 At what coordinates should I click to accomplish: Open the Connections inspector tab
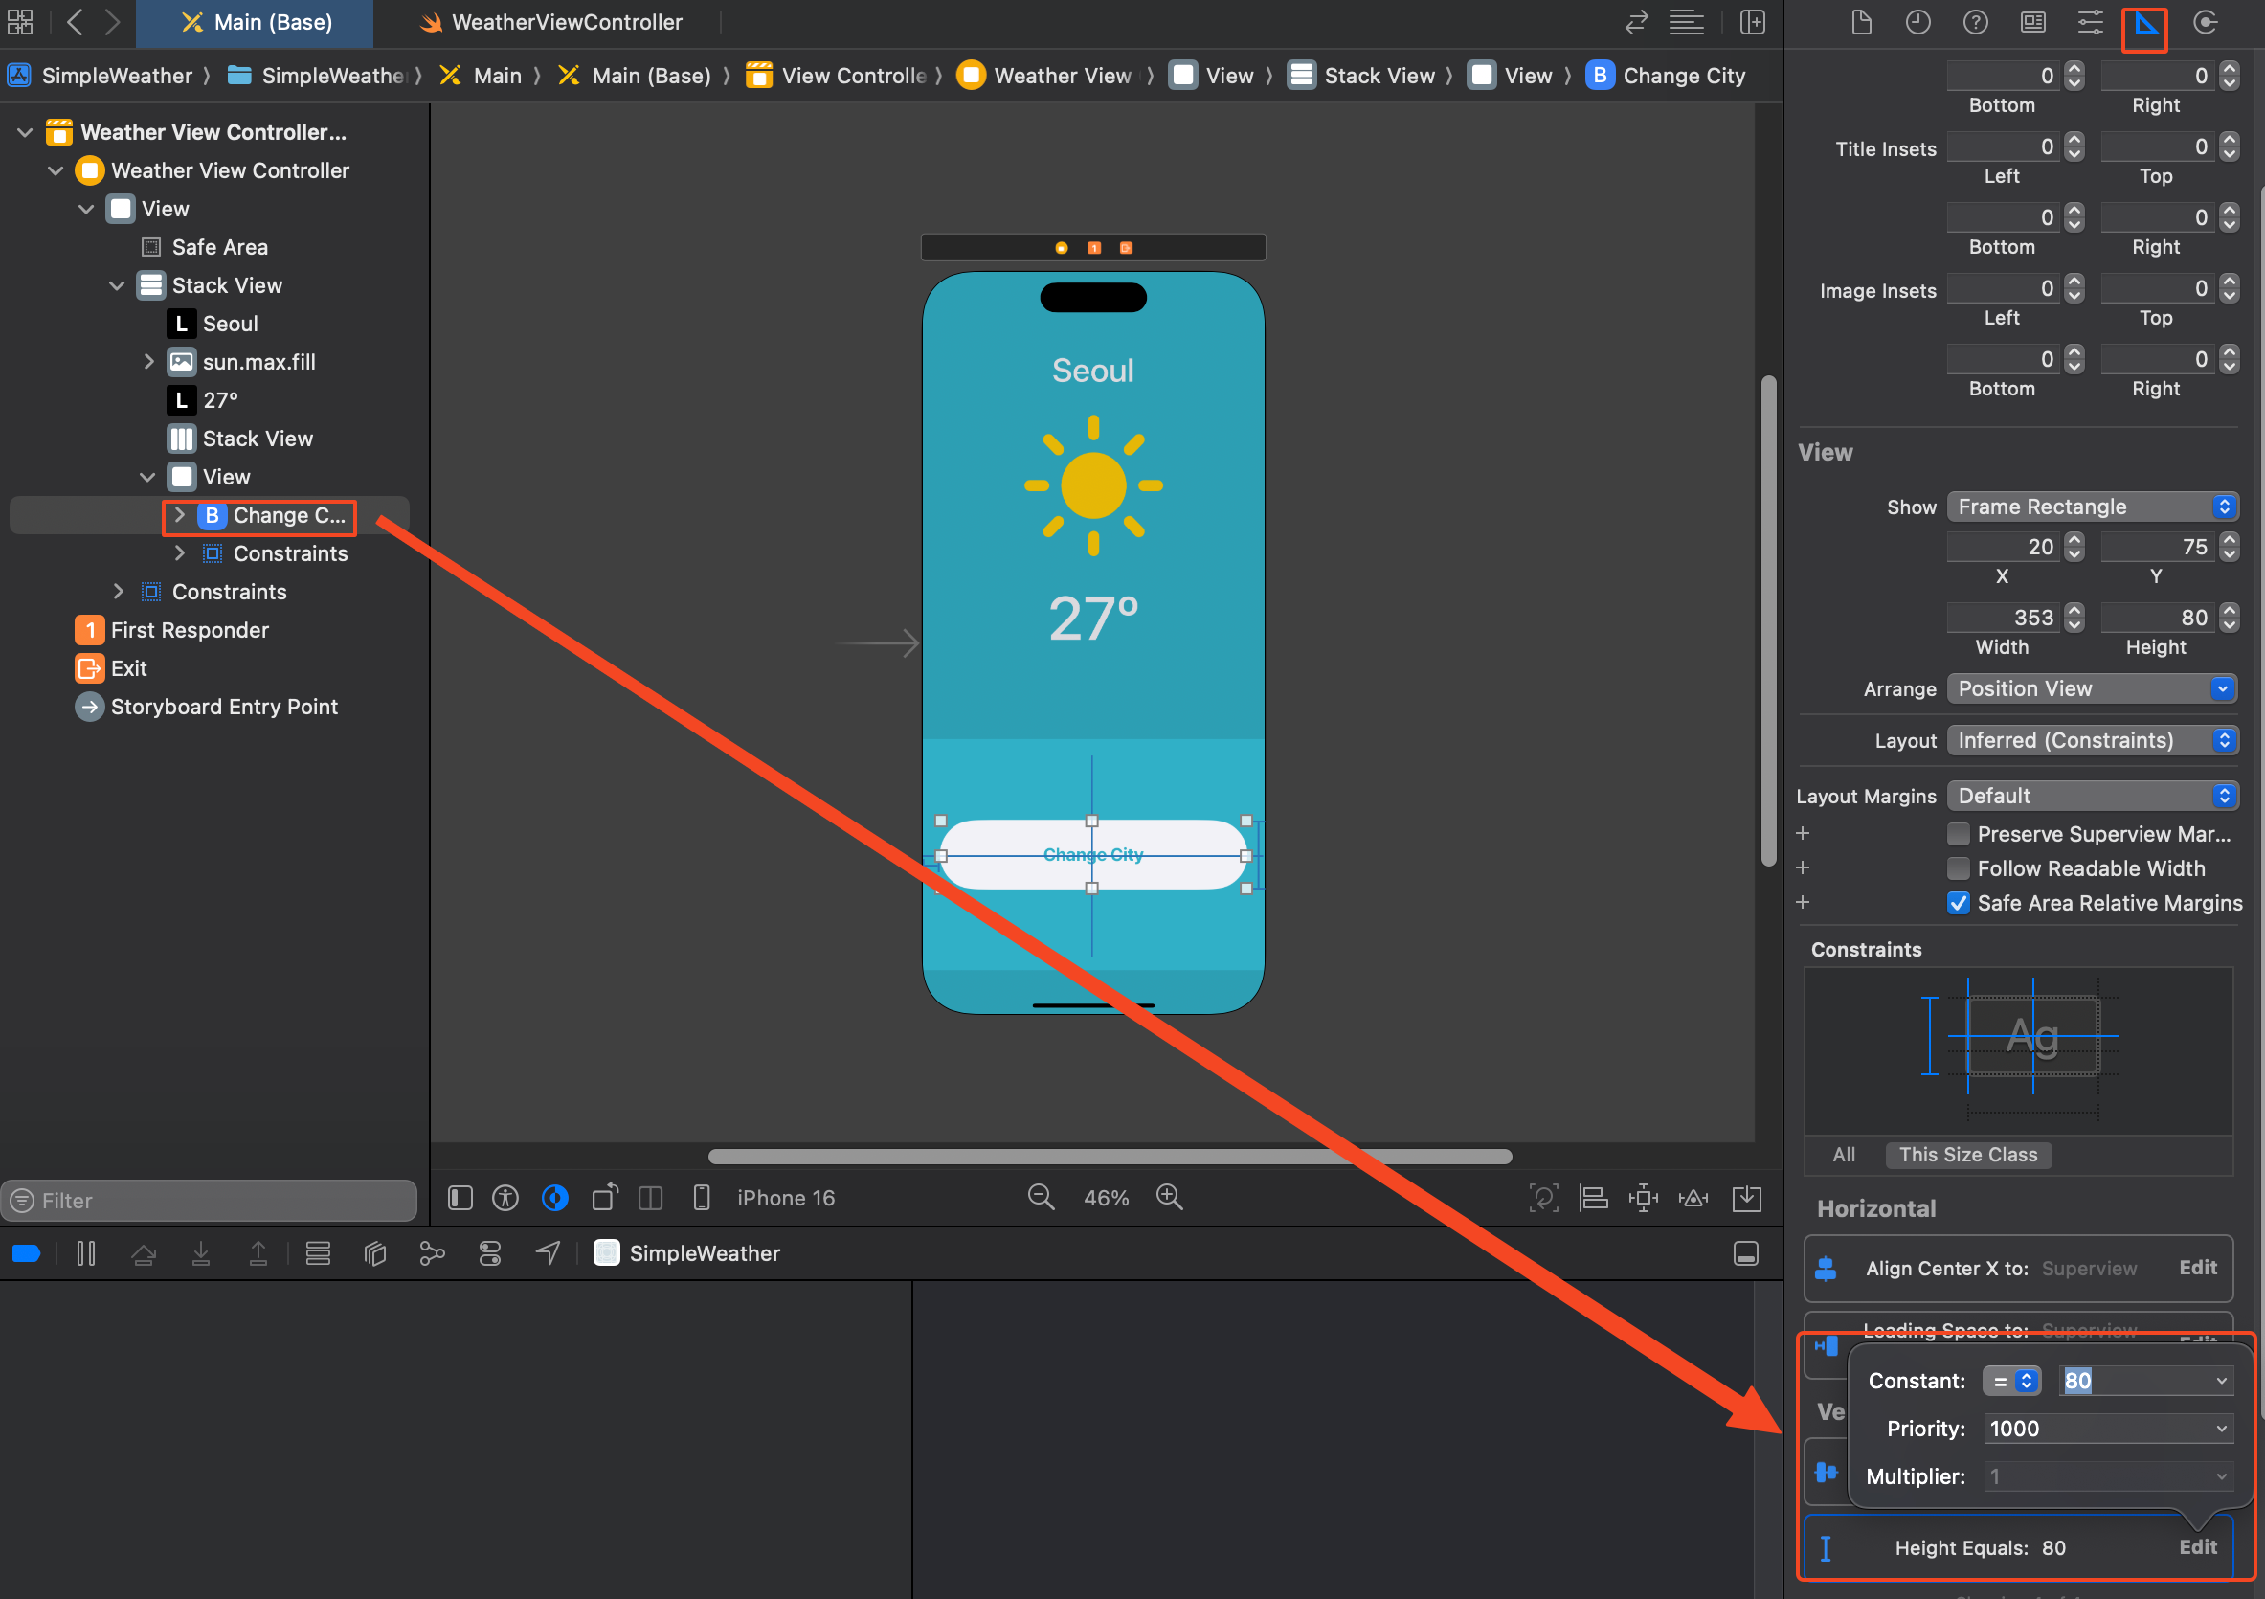pyautogui.click(x=2205, y=24)
